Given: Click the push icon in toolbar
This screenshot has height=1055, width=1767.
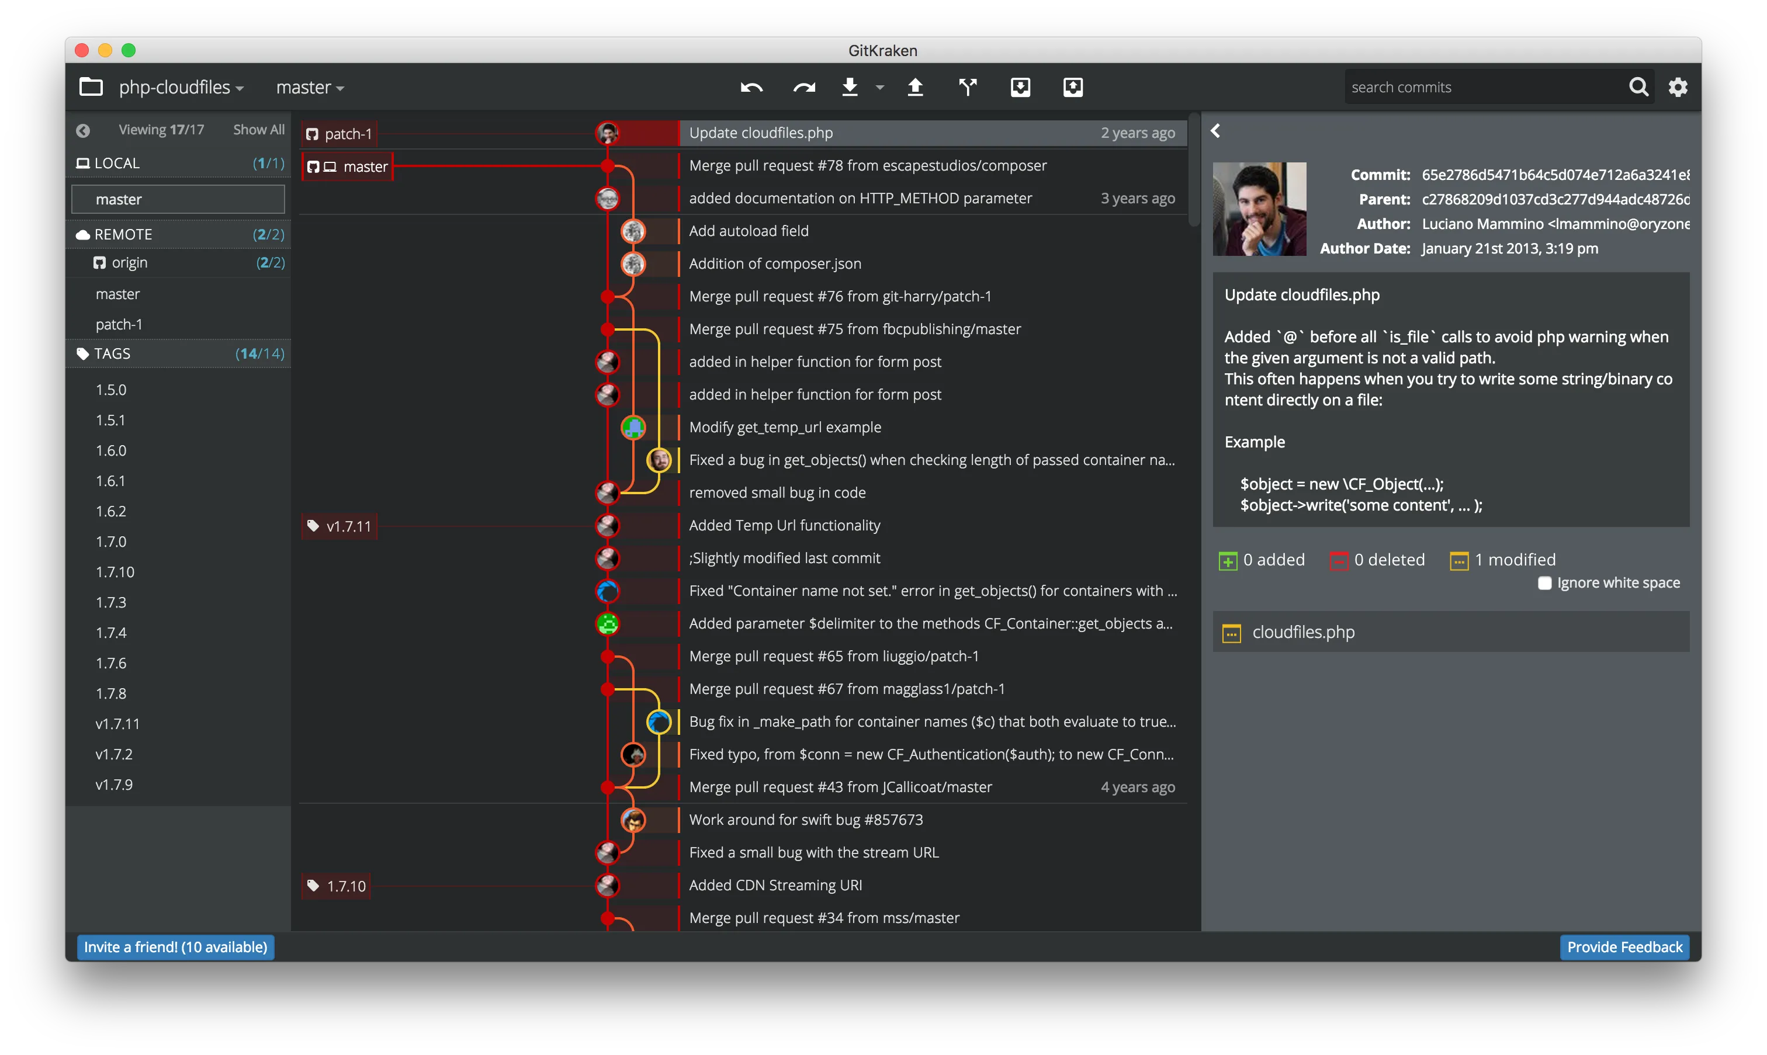Looking at the screenshot, I should click(914, 86).
